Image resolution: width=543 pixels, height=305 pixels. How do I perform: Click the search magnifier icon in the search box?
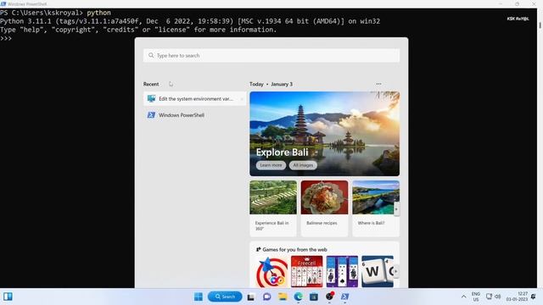tap(151, 55)
